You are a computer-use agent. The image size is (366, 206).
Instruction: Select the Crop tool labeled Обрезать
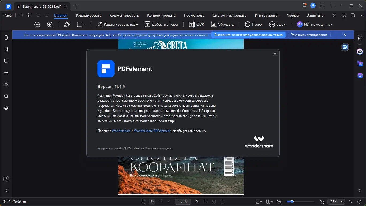click(222, 24)
